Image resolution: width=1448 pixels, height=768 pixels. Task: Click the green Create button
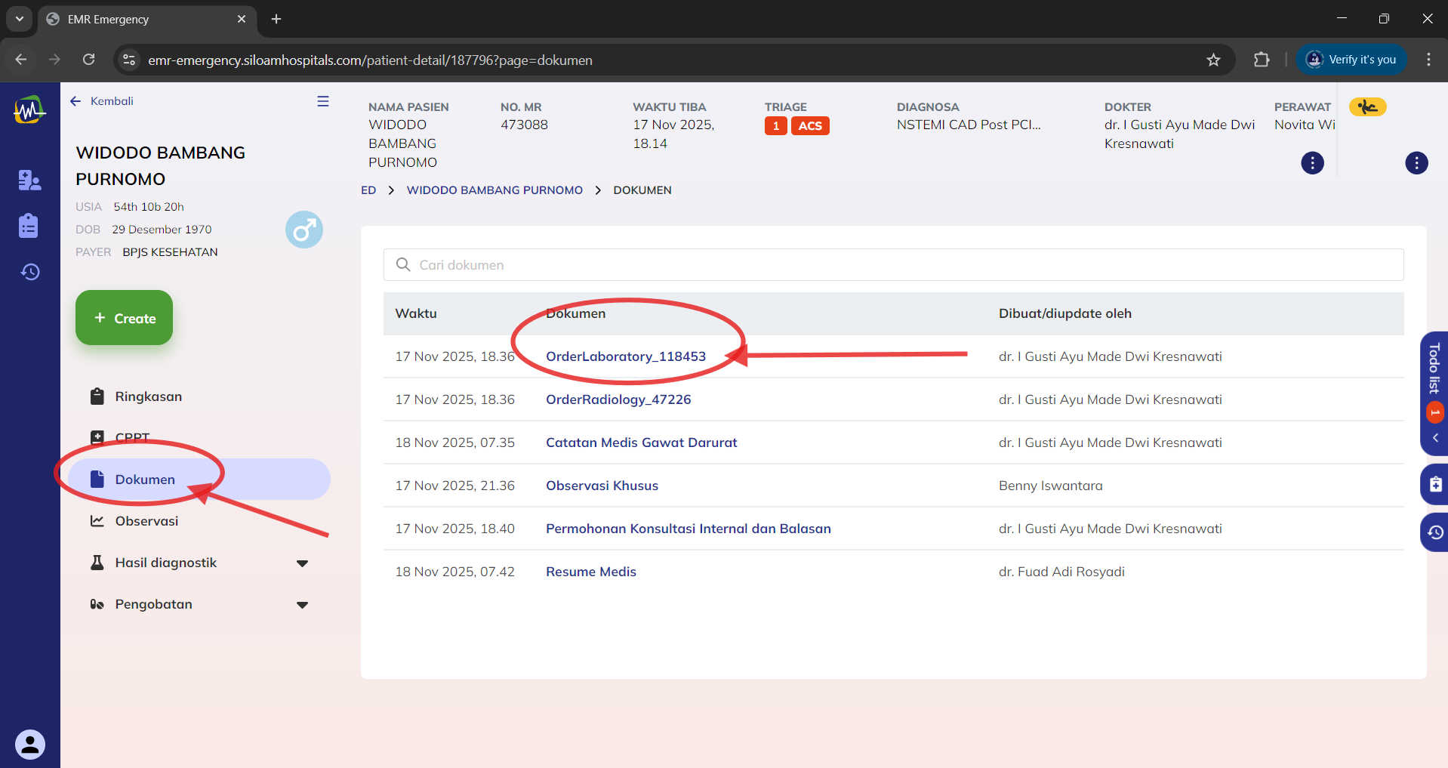[125, 318]
